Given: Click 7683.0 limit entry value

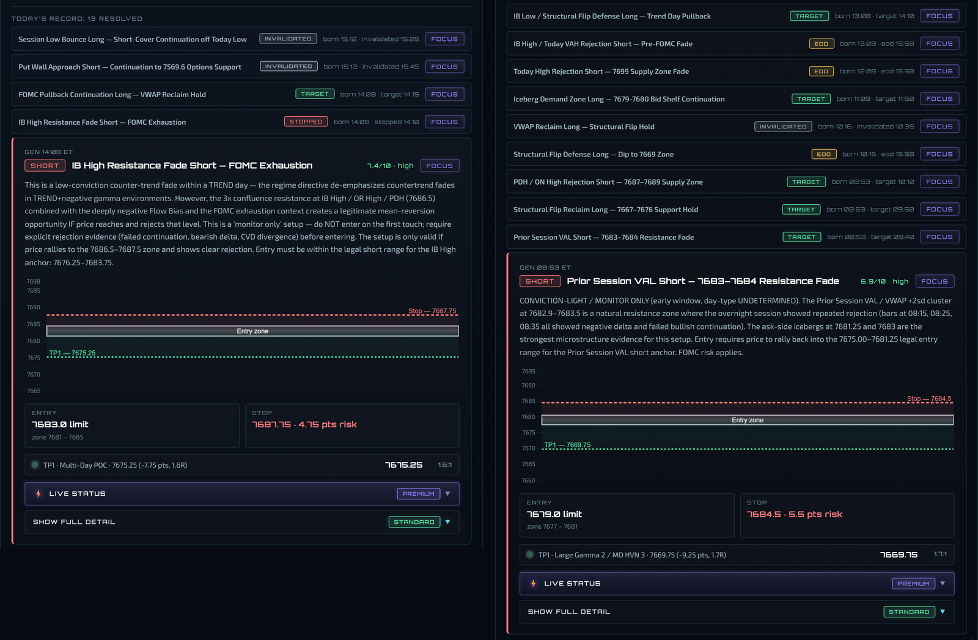Looking at the screenshot, I should pos(60,424).
